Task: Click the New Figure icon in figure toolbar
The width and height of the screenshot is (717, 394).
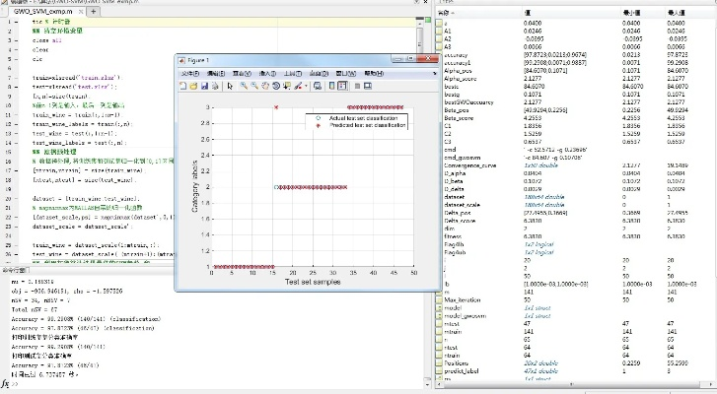Action: coord(182,86)
